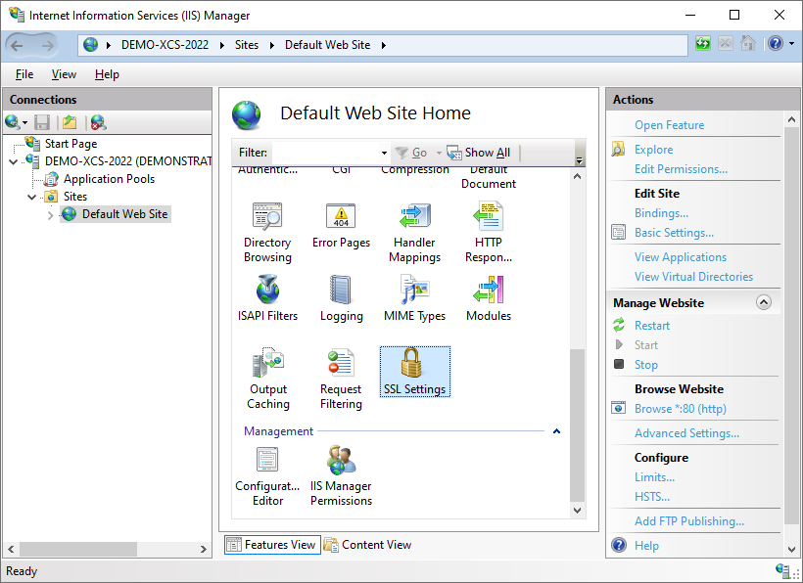
Task: Open the Help icon dropdown arrow
Action: click(791, 44)
